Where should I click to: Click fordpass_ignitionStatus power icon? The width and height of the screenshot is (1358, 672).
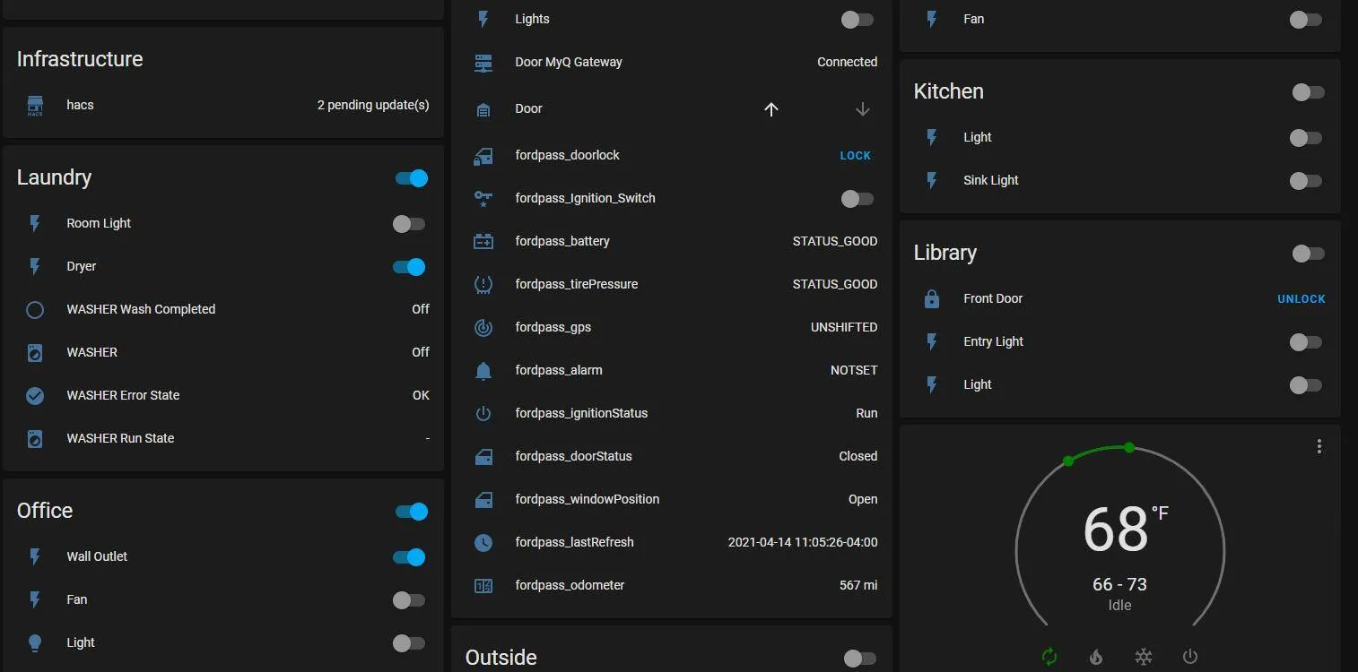pyautogui.click(x=483, y=413)
